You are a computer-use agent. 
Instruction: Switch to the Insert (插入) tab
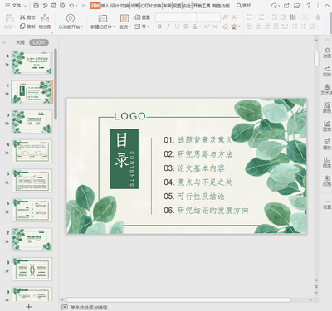[105, 6]
